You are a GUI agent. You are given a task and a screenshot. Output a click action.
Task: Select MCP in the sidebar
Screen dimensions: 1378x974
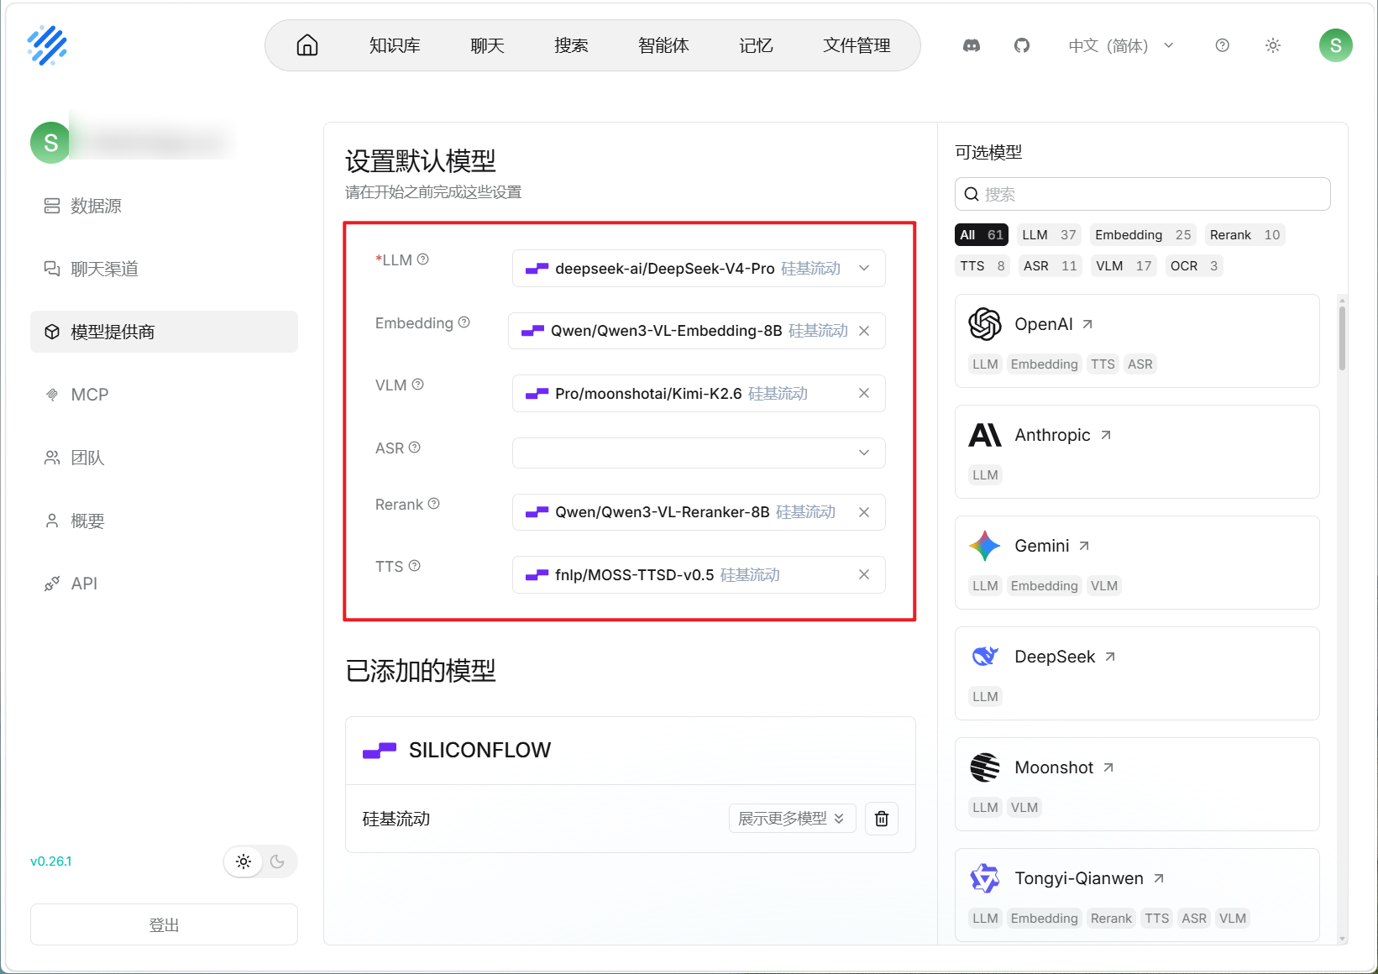(x=164, y=395)
